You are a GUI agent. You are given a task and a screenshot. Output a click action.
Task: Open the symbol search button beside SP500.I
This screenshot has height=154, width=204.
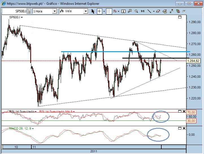[x=29, y=11]
